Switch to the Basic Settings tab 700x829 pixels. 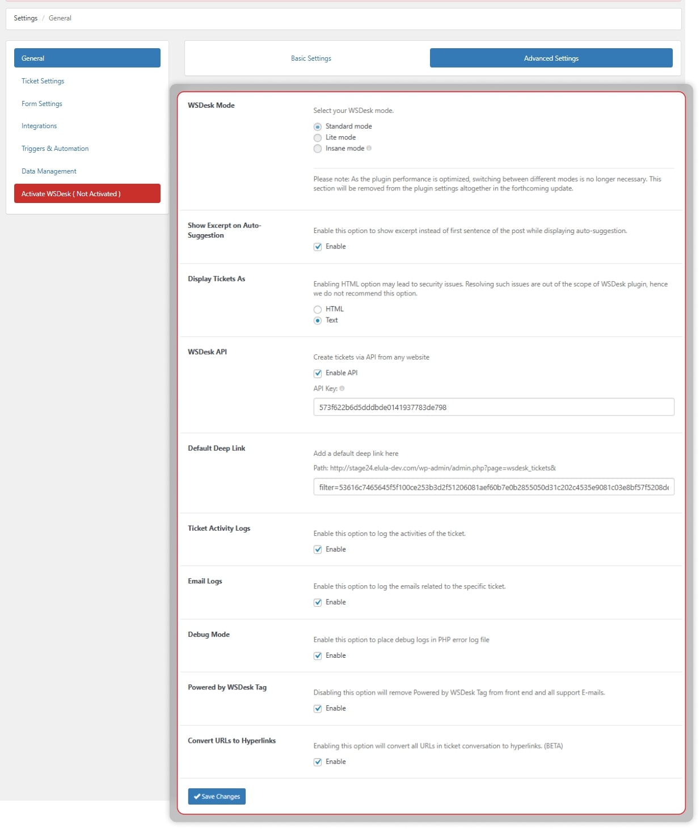311,58
